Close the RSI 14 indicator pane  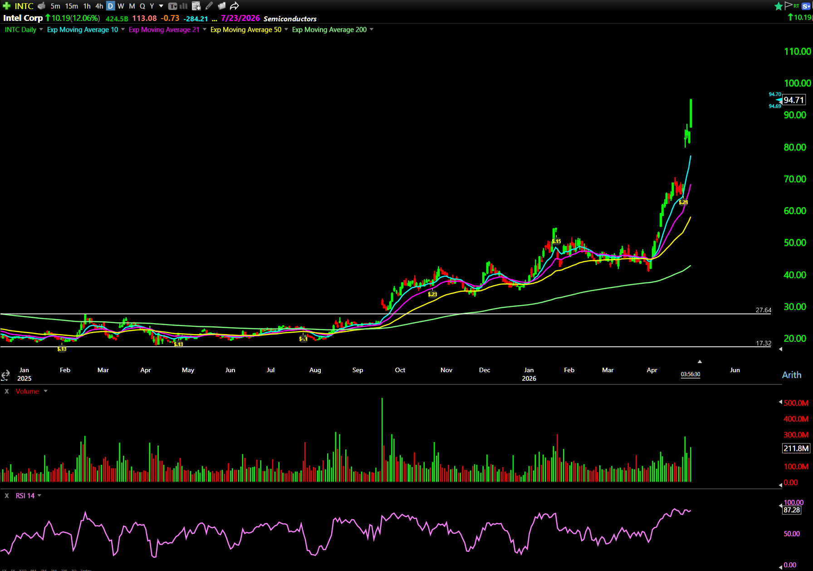(7, 496)
